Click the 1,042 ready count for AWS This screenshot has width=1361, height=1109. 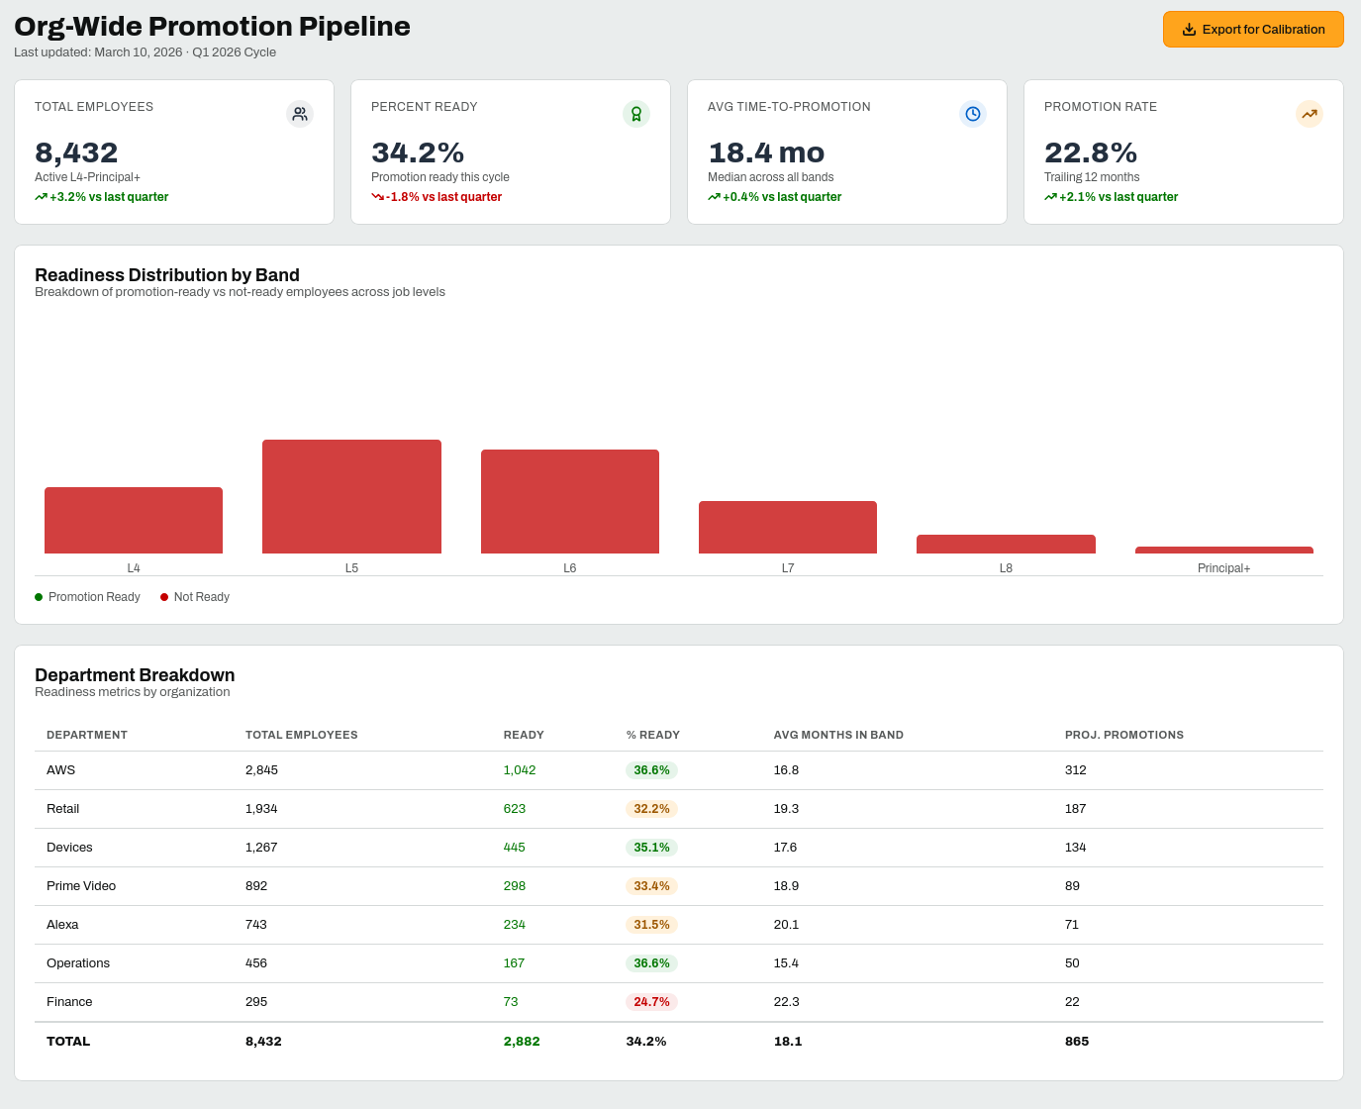pos(520,770)
